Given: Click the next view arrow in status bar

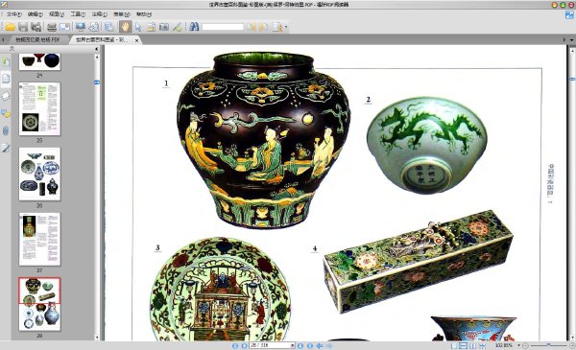Looking at the screenshot, I should (x=329, y=345).
